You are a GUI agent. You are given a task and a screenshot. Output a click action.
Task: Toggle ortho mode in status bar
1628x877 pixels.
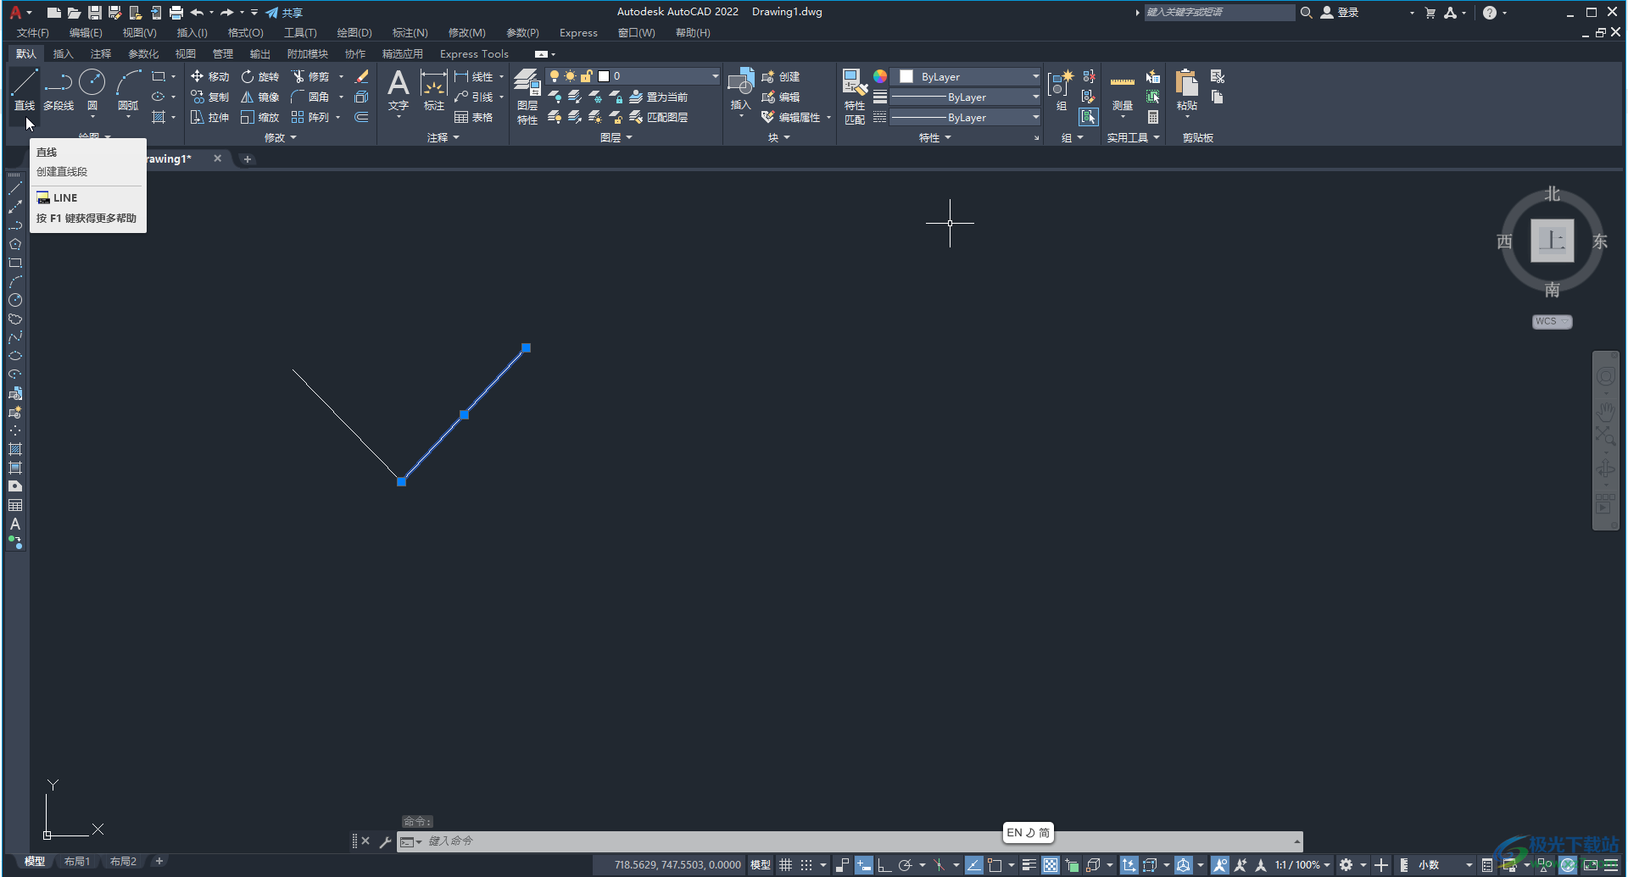pyautogui.click(x=884, y=865)
